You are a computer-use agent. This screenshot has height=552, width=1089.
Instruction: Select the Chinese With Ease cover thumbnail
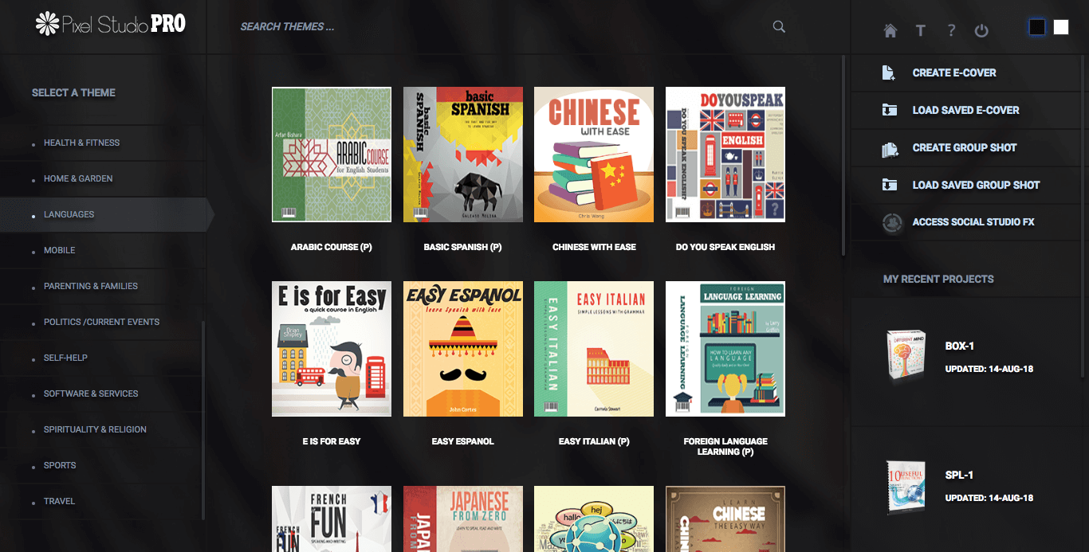coord(594,155)
